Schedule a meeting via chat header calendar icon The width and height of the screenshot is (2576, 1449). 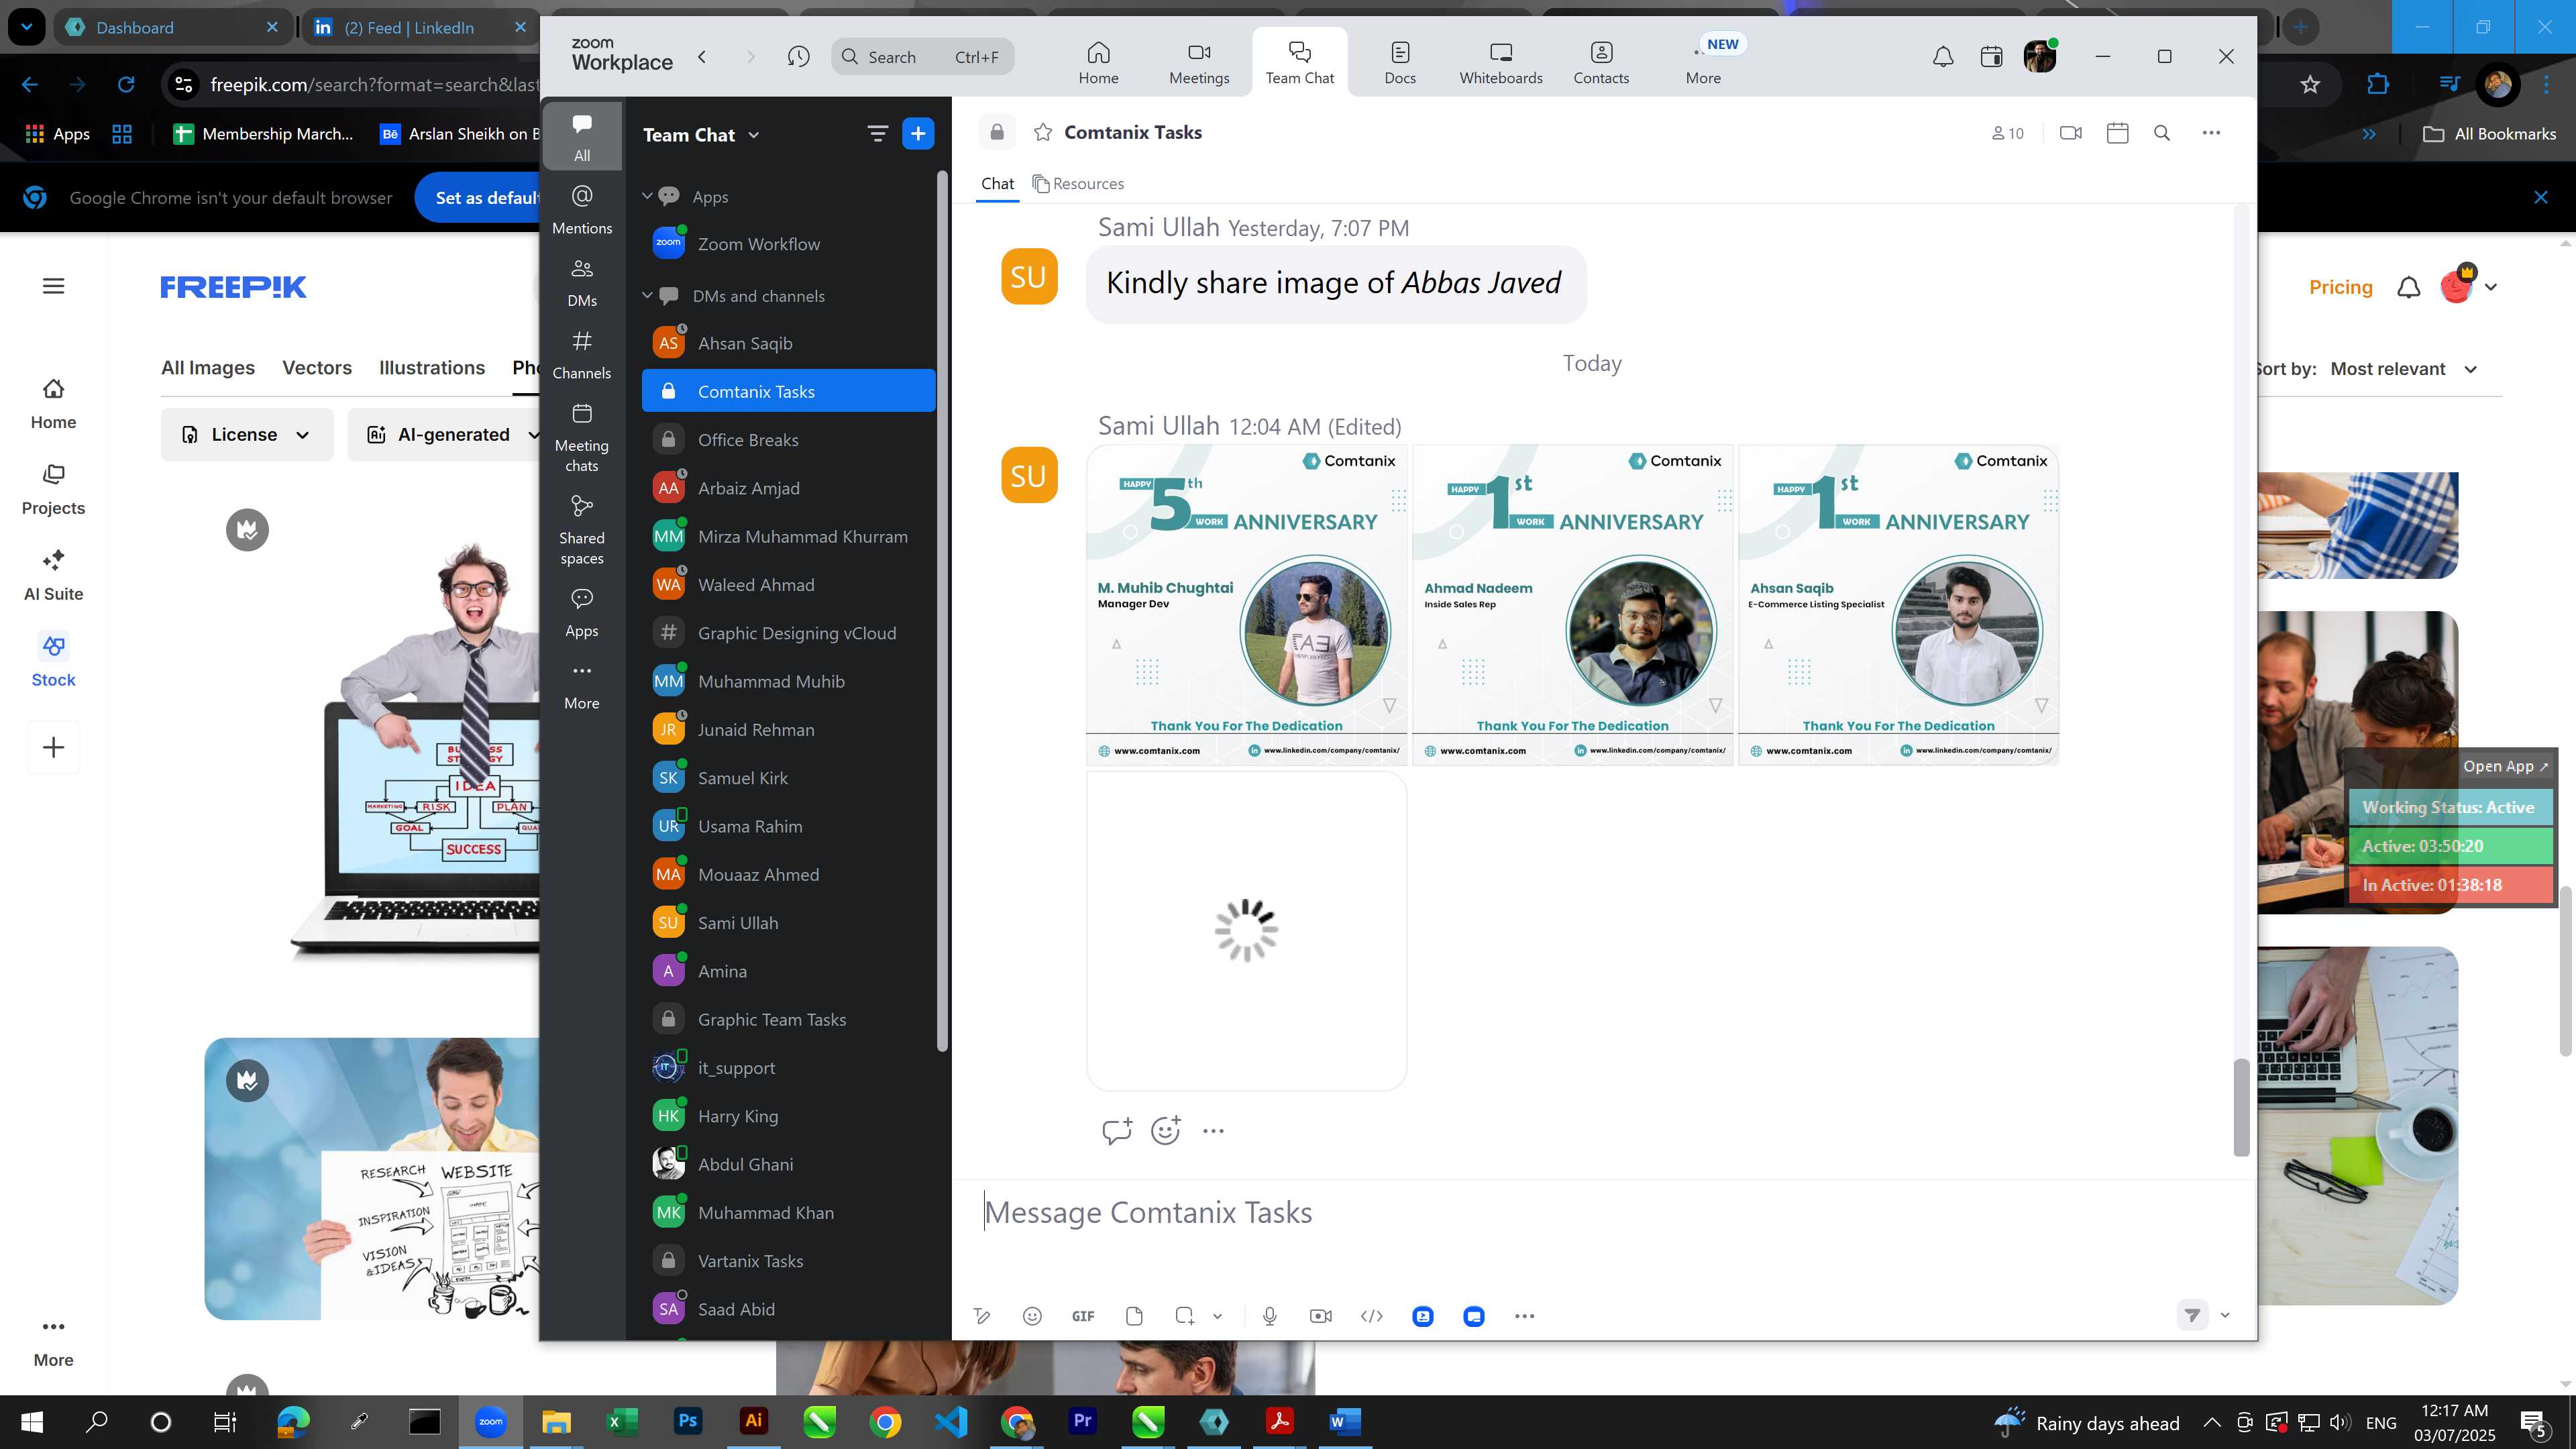[2117, 133]
